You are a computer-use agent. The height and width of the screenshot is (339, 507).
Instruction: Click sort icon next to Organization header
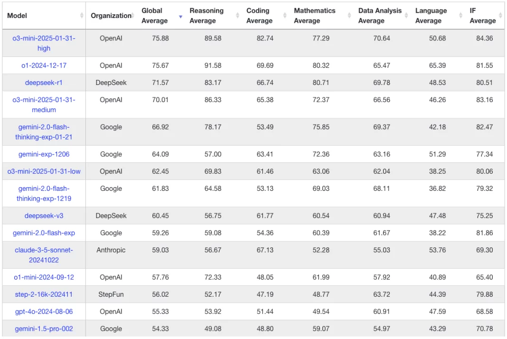tap(133, 16)
